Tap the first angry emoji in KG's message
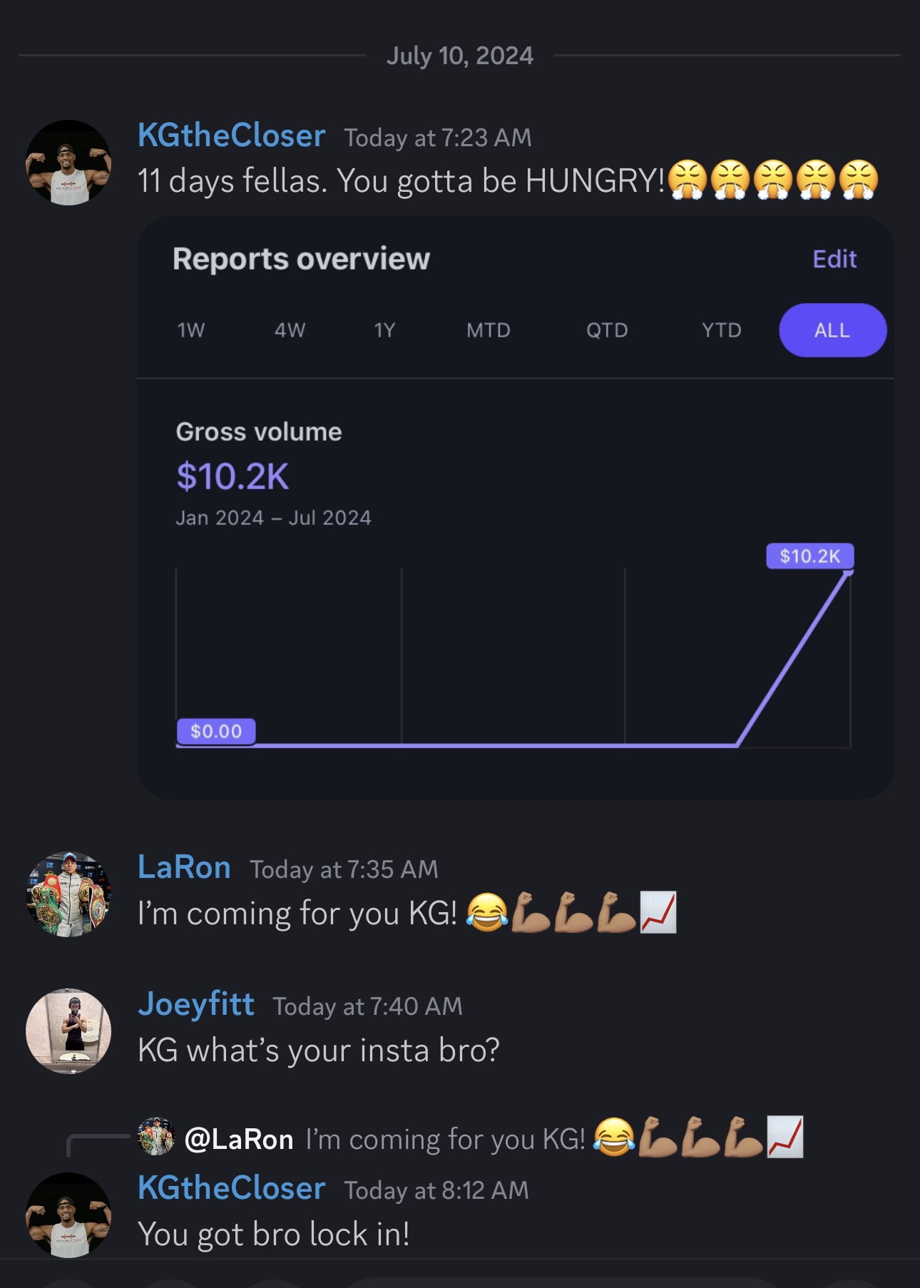920x1288 pixels. click(x=688, y=180)
